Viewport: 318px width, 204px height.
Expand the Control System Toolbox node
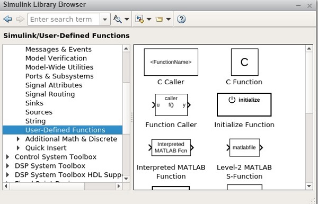(x=7, y=157)
